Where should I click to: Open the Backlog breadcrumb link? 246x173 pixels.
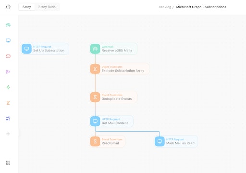(x=165, y=7)
